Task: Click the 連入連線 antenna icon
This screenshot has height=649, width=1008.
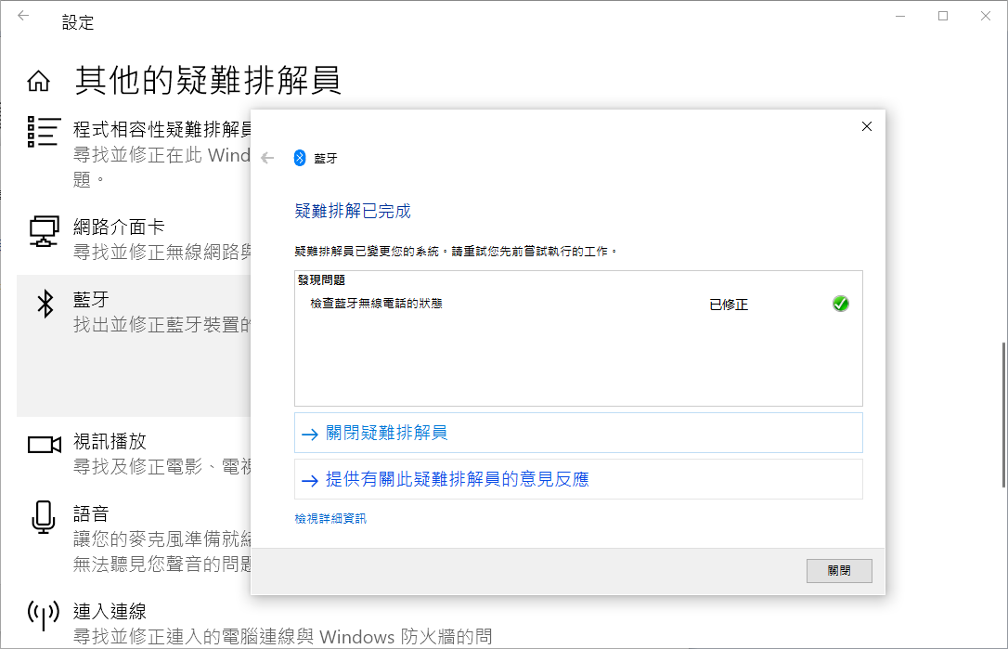Action: pos(44,614)
